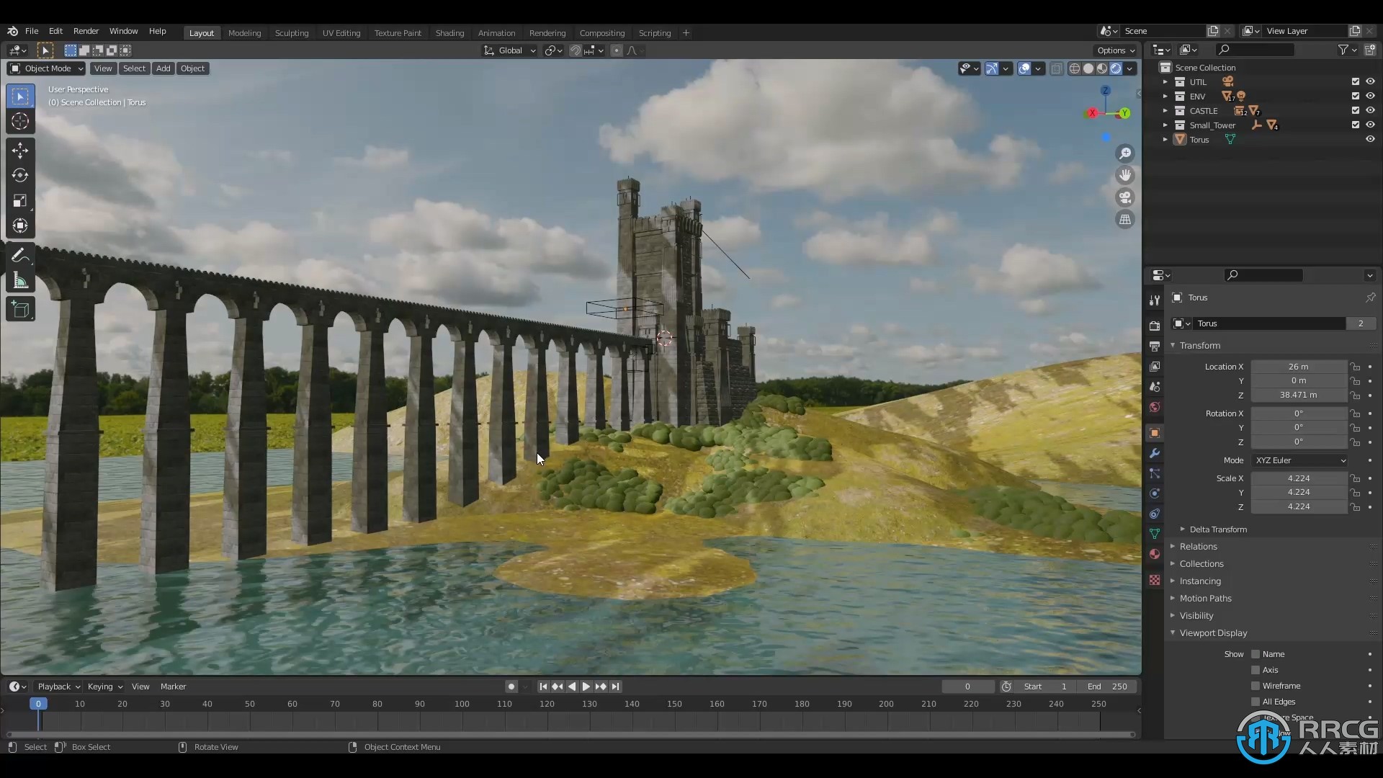Click the End frame field 250
1383x778 pixels.
[x=1108, y=687]
